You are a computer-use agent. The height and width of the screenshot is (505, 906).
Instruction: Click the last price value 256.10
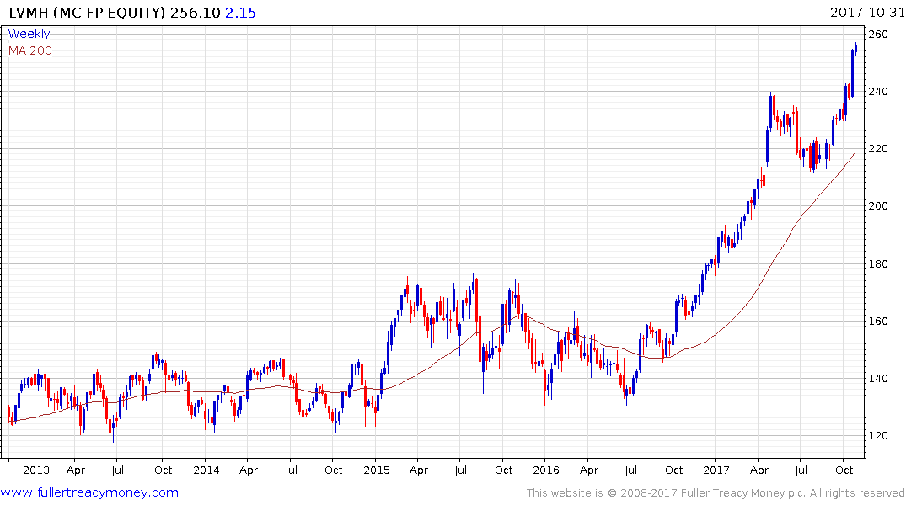196,13
